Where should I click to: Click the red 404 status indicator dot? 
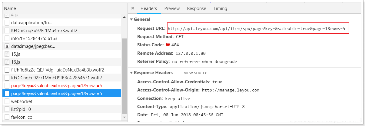click(168, 45)
